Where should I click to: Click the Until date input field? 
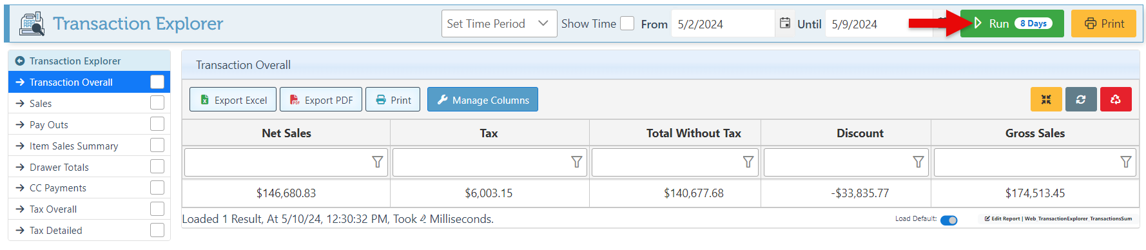pyautogui.click(x=879, y=24)
